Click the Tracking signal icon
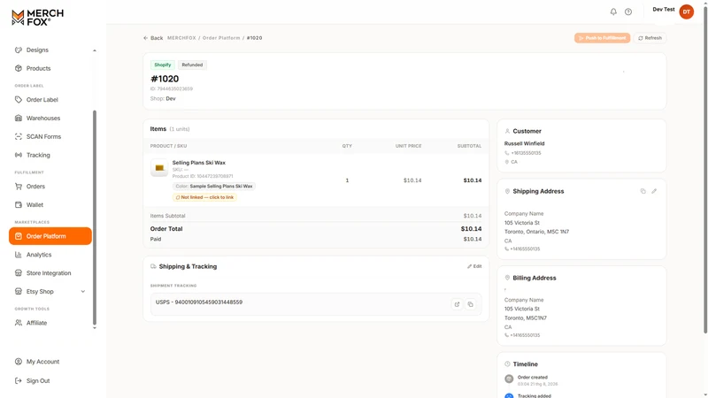 pos(19,156)
